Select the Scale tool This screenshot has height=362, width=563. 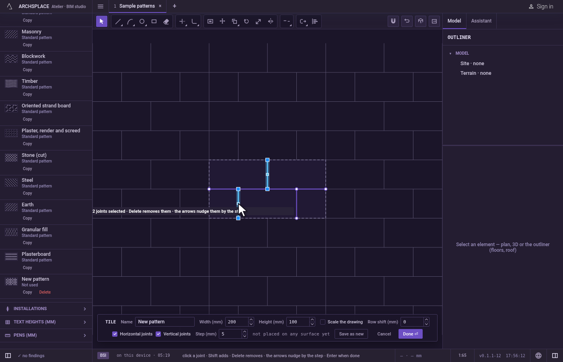(259, 21)
